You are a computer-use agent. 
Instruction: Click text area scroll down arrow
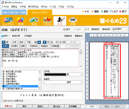[x=81, y=66]
